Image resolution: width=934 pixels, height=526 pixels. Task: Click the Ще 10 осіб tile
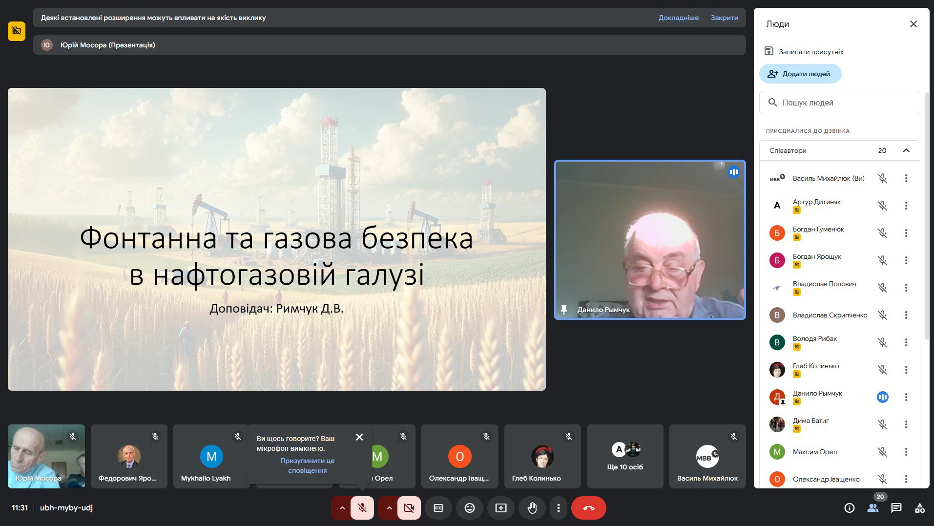[x=624, y=457]
